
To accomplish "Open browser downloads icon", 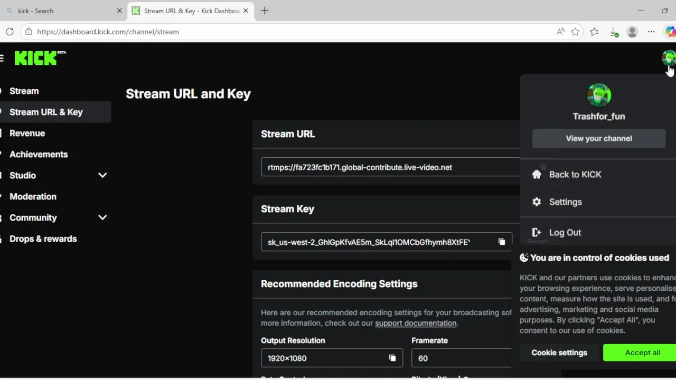I will coord(614,32).
